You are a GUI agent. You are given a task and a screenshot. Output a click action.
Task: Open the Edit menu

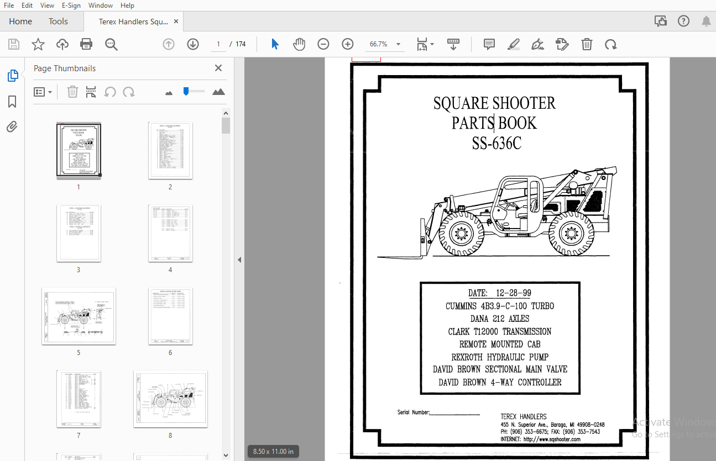[x=27, y=5]
